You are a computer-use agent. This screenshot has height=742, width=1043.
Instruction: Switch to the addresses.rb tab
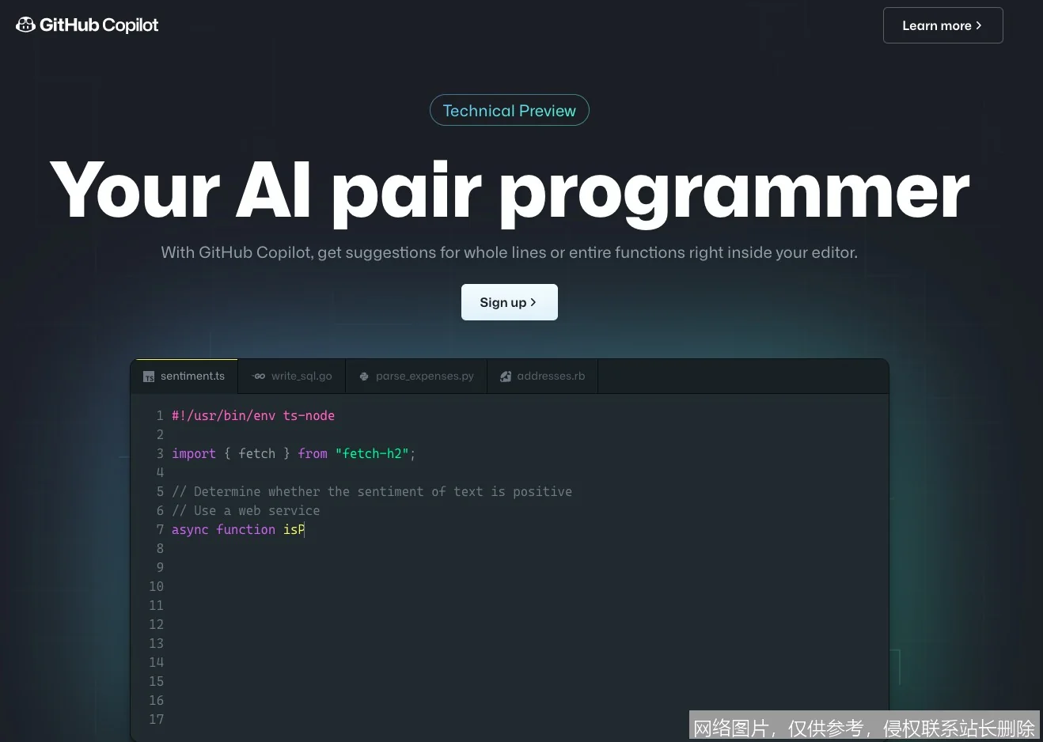click(x=542, y=376)
